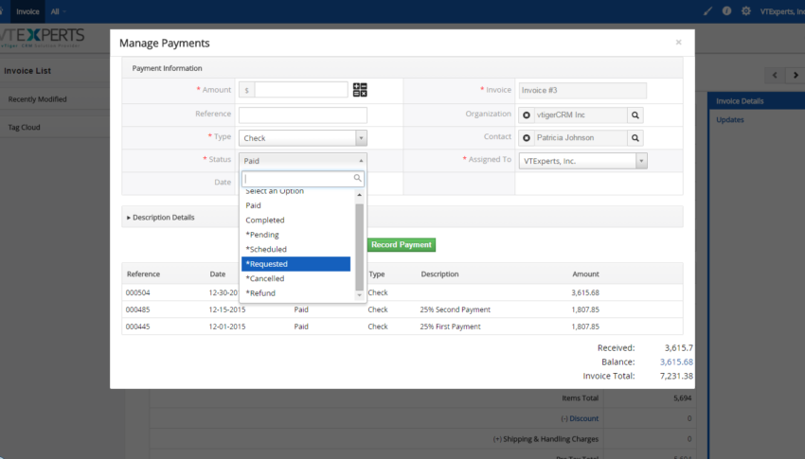Click the Amount column header
The width and height of the screenshot is (805, 459).
click(x=586, y=274)
